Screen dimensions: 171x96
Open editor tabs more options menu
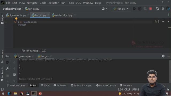[x=169, y=15]
